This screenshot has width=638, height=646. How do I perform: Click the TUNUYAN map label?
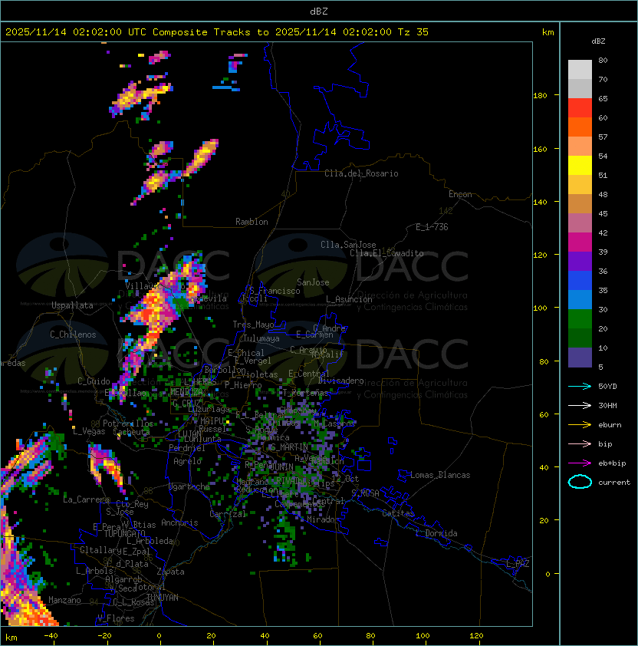click(163, 598)
